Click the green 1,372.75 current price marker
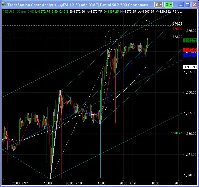The image size is (199, 187). (x=190, y=40)
